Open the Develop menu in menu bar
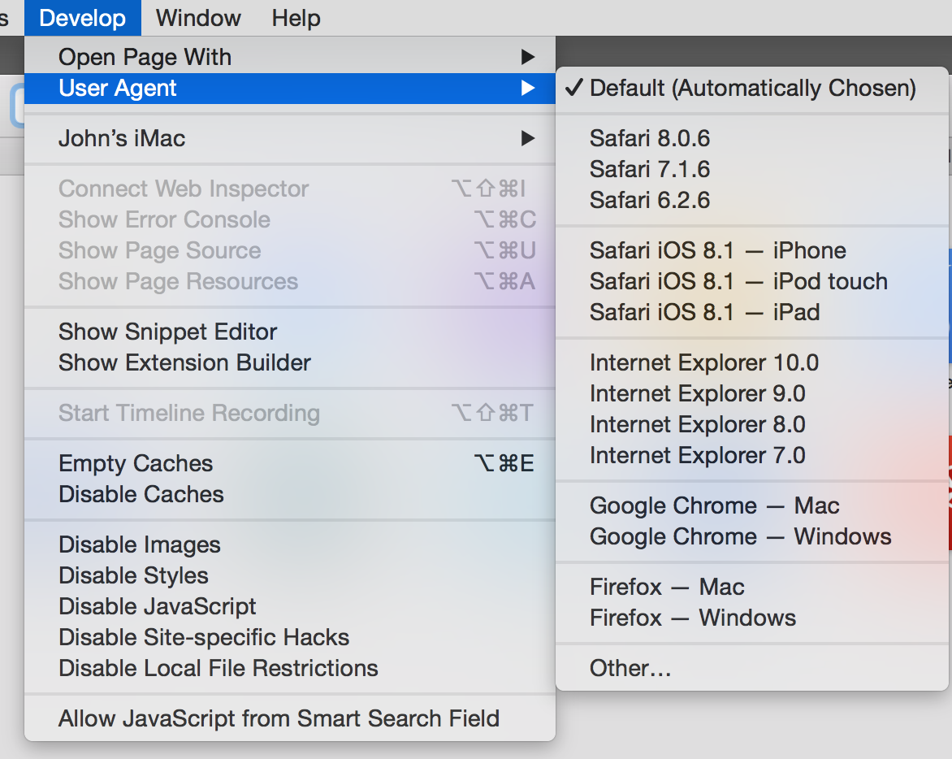The height and width of the screenshot is (759, 952). pos(83,18)
